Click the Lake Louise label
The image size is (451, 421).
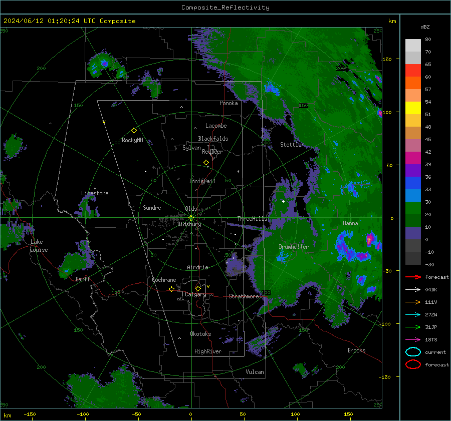coord(39,246)
